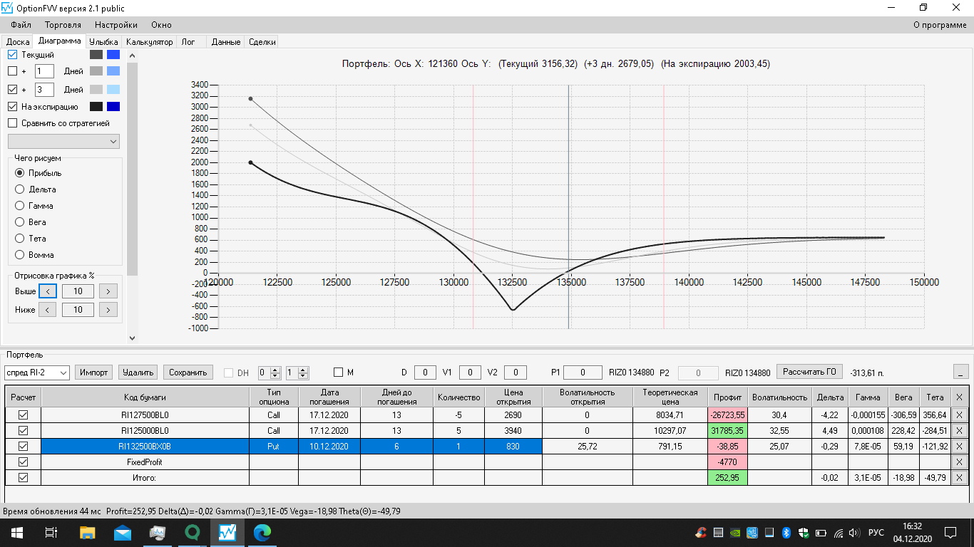Click the left panel's scroll-down arrow
Screen dimensions: 974x547
click(132, 338)
